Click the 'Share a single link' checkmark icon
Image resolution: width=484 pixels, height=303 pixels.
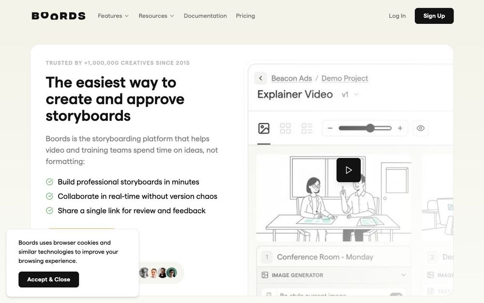[x=49, y=210]
